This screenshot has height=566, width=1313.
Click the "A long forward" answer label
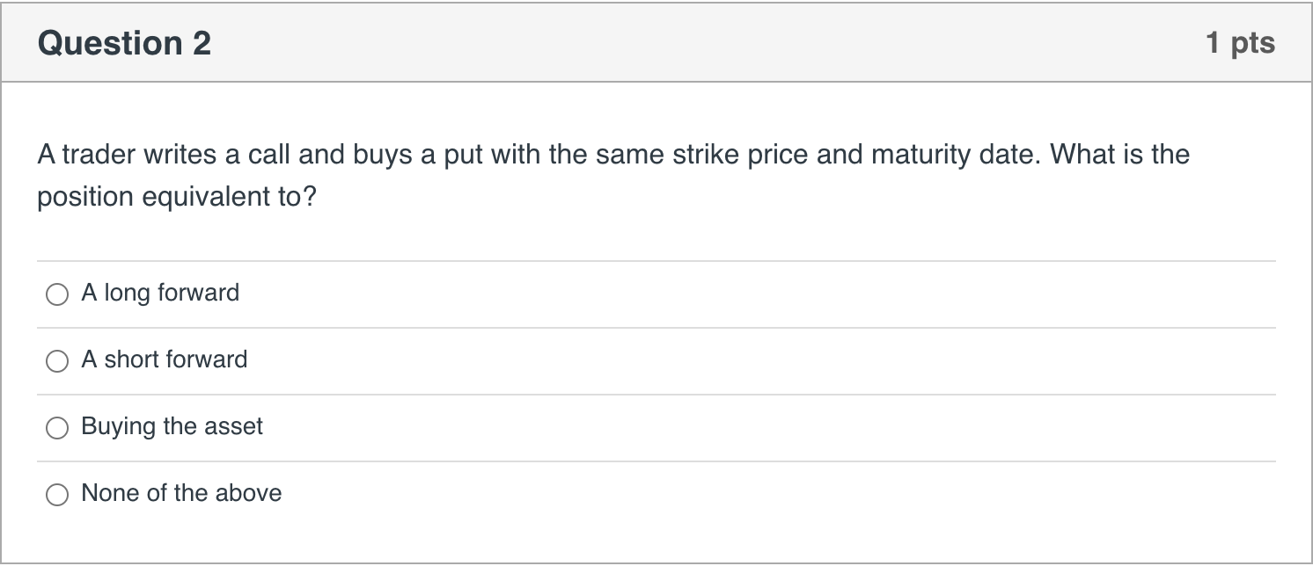(159, 293)
